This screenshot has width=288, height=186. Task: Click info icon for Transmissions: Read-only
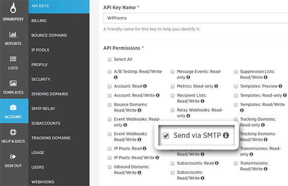pyautogui.click(x=251, y=154)
